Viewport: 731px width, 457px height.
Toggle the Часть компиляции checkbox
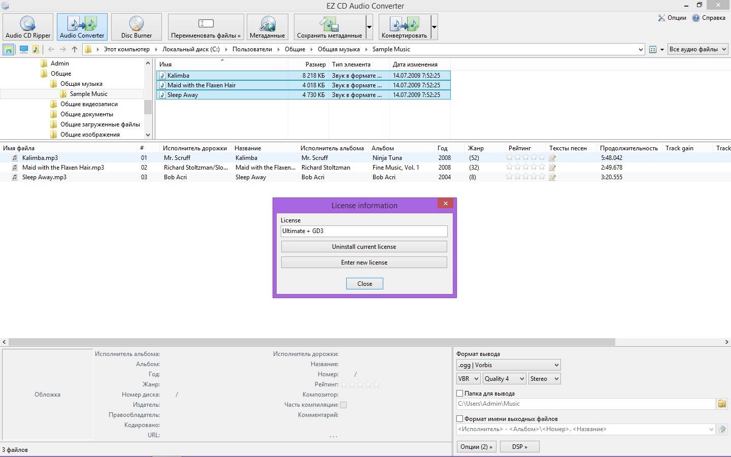tap(344, 405)
